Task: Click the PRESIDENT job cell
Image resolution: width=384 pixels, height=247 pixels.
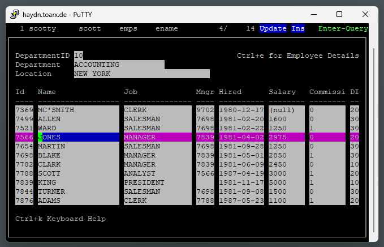Action: pyautogui.click(x=158, y=182)
